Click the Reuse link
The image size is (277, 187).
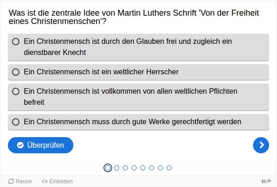[20, 181]
